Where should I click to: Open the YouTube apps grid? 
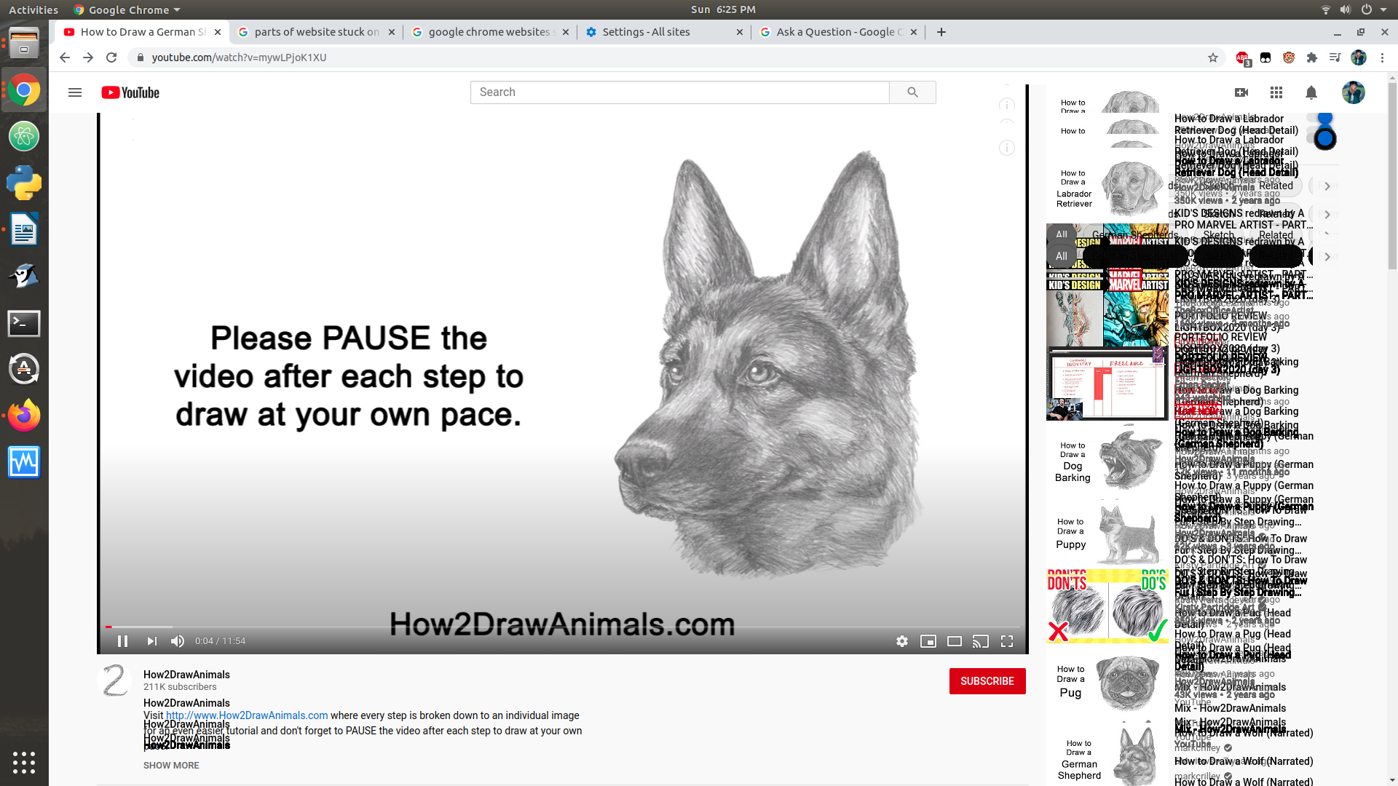coord(1276,92)
